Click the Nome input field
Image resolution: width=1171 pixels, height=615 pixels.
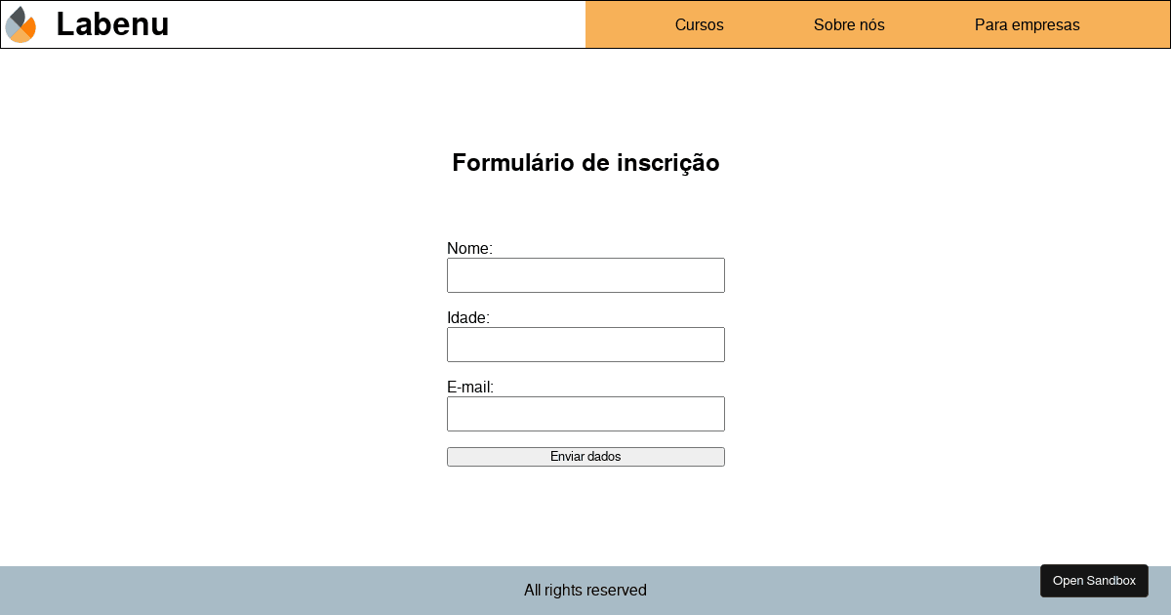(585, 275)
